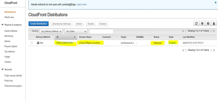Go to next page in lower pagination
Screen dimensions: 218x101
click(211, 50)
